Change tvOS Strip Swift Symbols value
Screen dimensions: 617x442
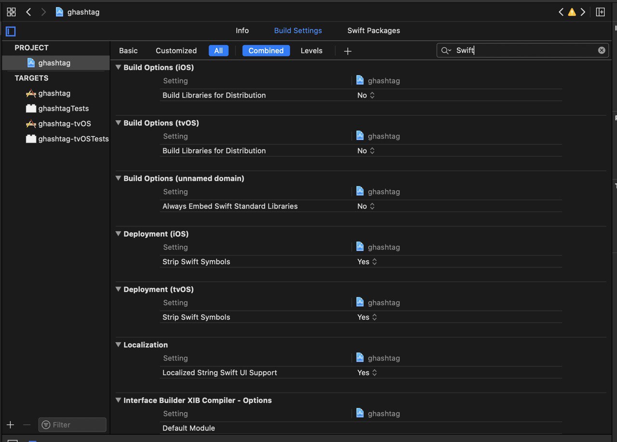367,317
